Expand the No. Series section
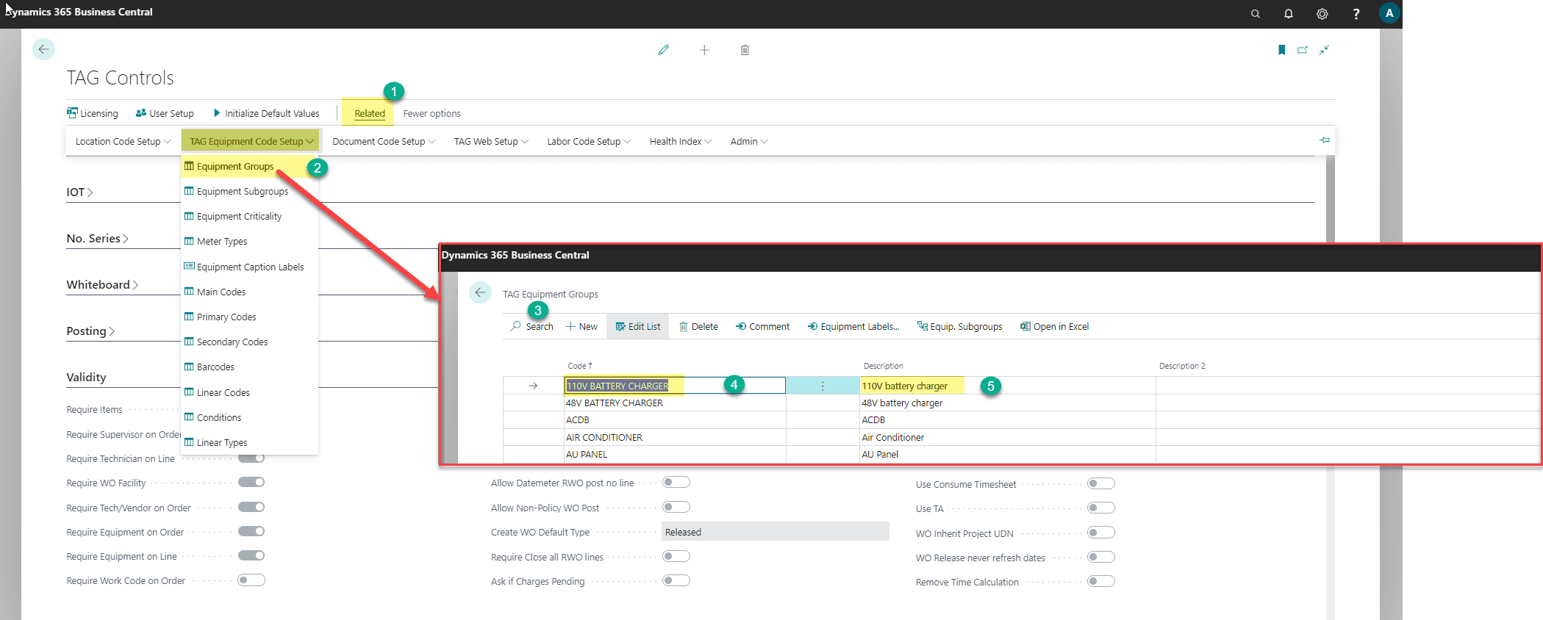The height and width of the screenshot is (620, 1543). (97, 238)
